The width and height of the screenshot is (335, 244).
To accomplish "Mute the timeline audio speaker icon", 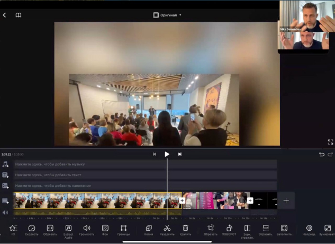I will pyautogui.click(x=5, y=212).
